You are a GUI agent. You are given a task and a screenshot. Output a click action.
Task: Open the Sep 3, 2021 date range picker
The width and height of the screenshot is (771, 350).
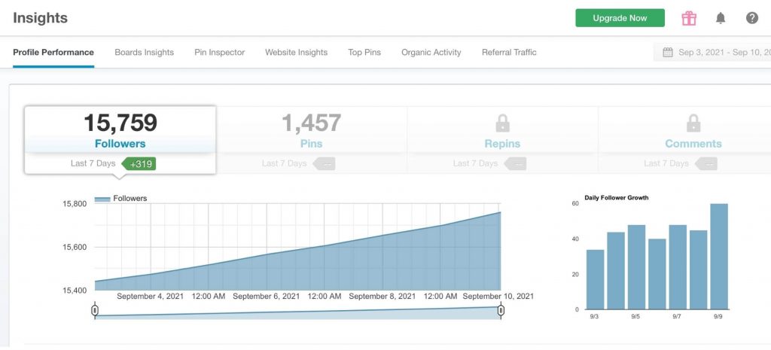[x=712, y=52]
